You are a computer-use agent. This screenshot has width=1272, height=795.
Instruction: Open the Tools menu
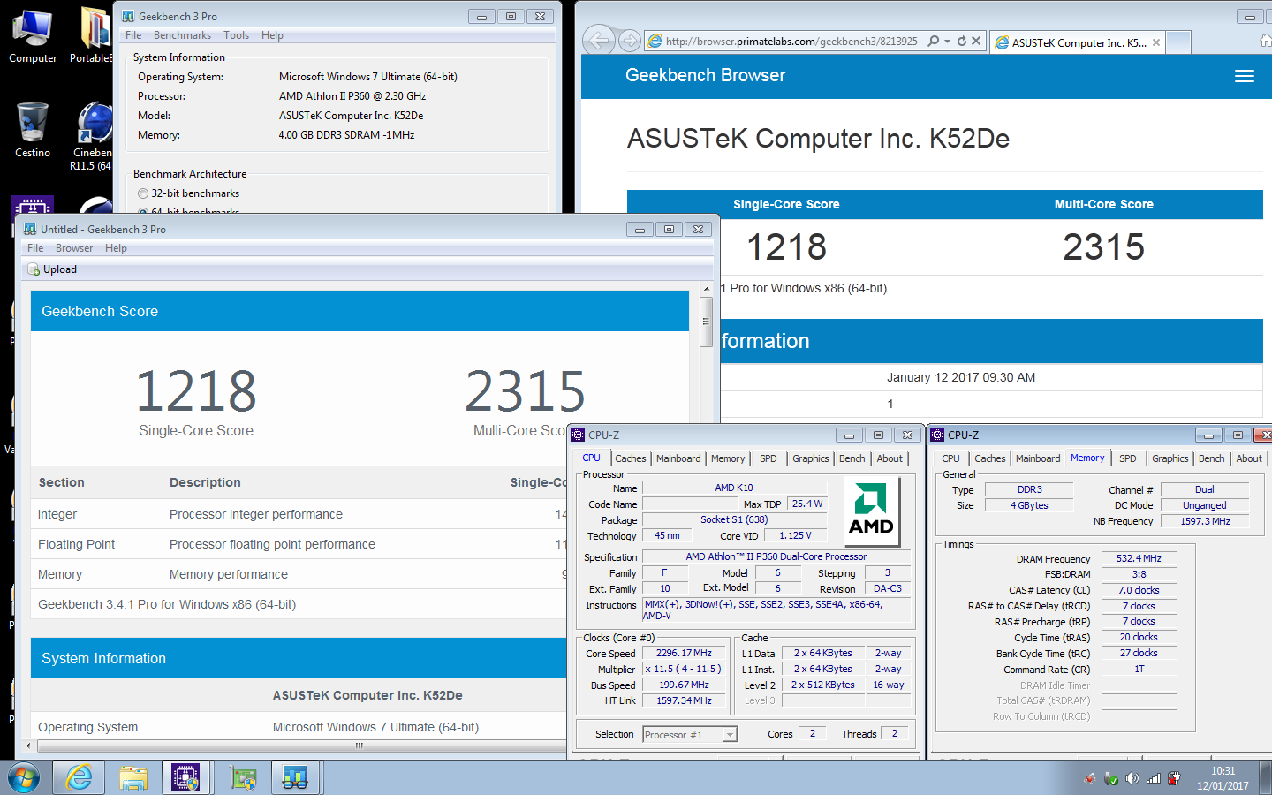coord(236,35)
